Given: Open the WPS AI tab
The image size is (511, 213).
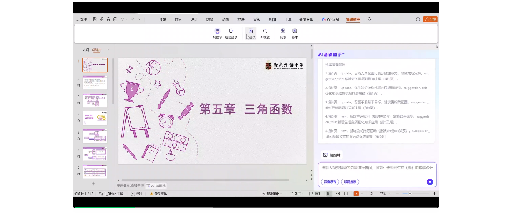Looking at the screenshot, I should tap(331, 19).
